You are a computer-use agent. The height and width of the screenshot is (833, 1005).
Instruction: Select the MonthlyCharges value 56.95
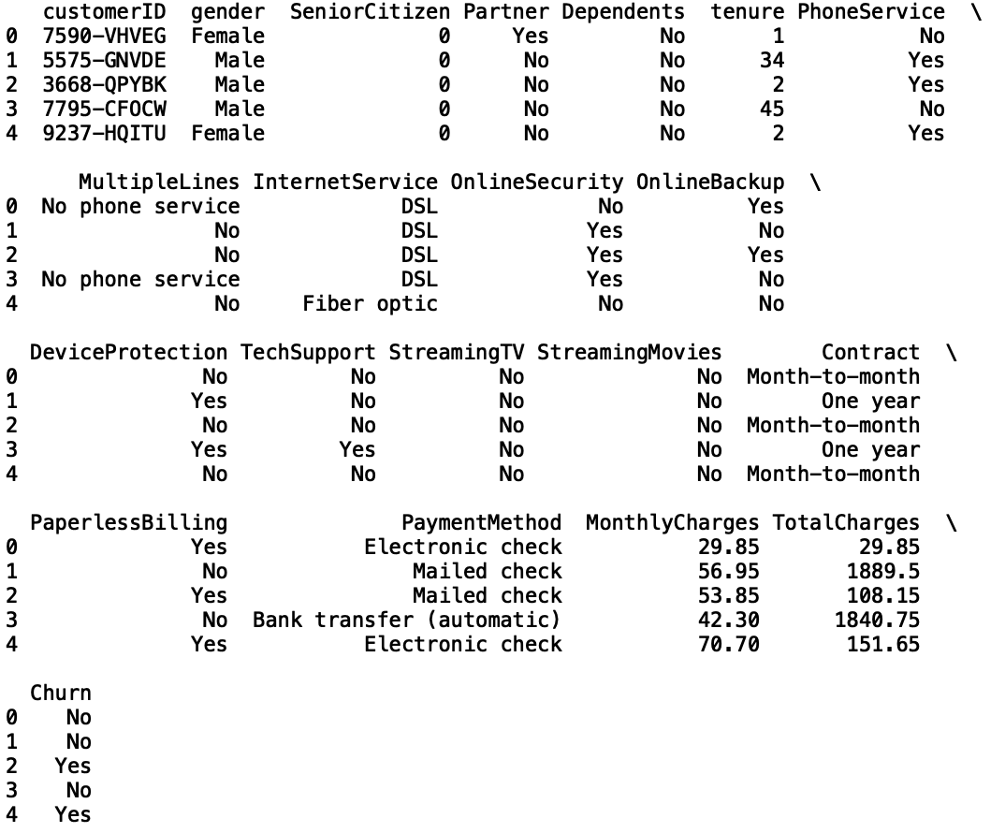pos(728,571)
